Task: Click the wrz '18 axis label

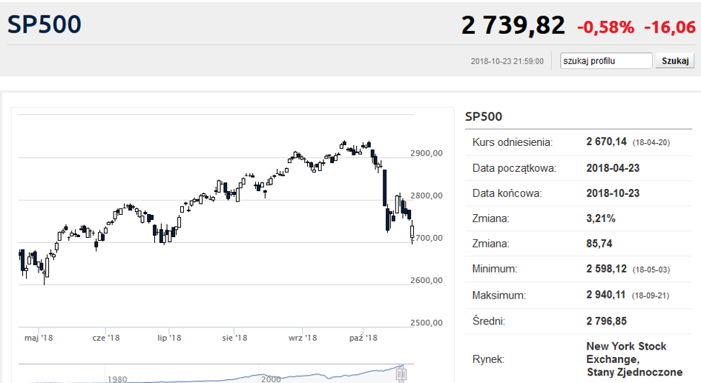Action: point(303,338)
